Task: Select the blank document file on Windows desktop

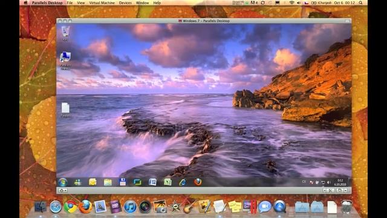Action: click(x=65, y=110)
